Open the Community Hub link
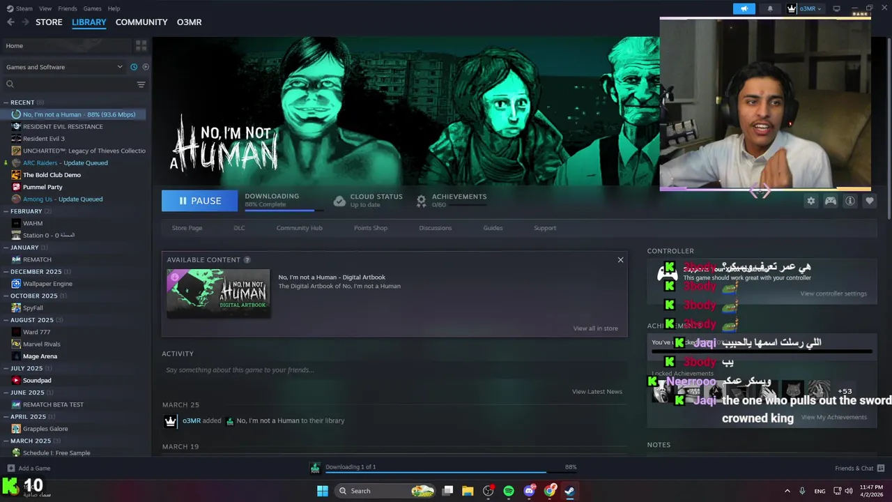 (299, 228)
